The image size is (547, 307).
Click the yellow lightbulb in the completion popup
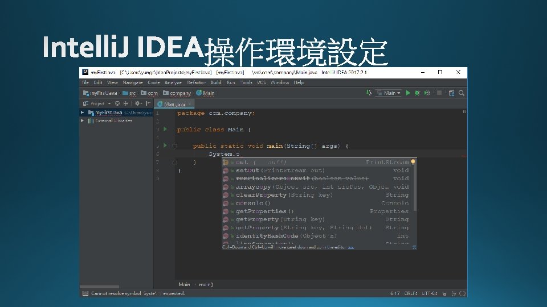(413, 162)
